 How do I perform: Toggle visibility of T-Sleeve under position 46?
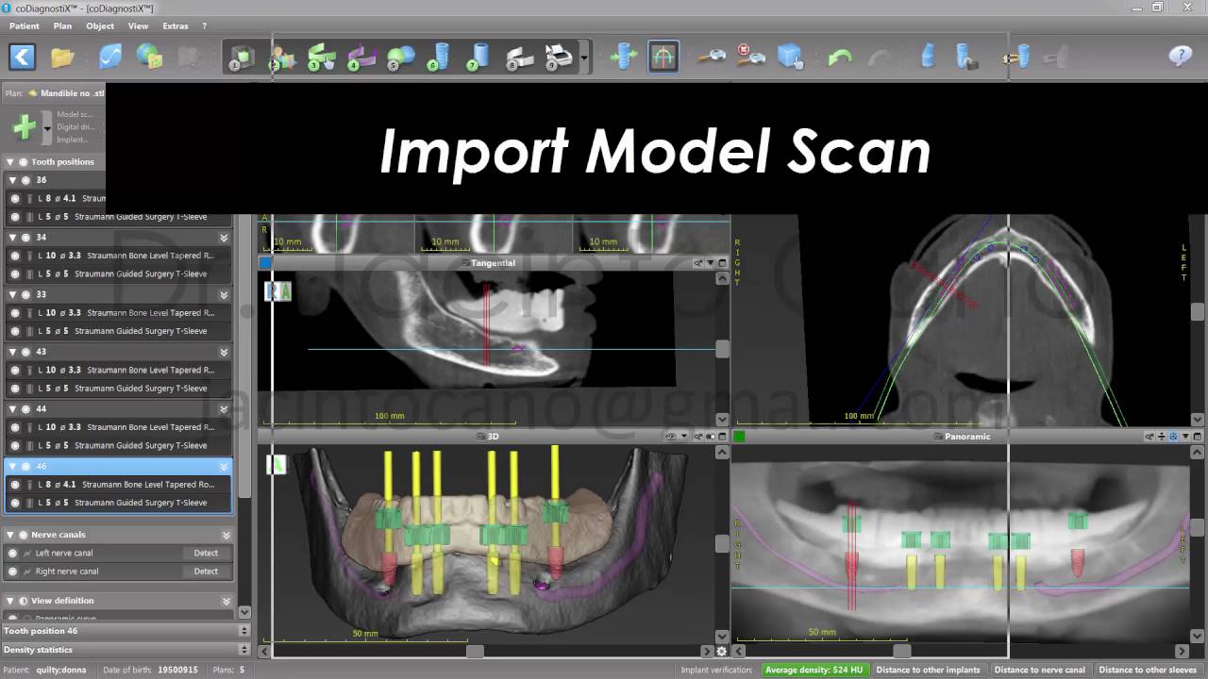click(x=15, y=503)
